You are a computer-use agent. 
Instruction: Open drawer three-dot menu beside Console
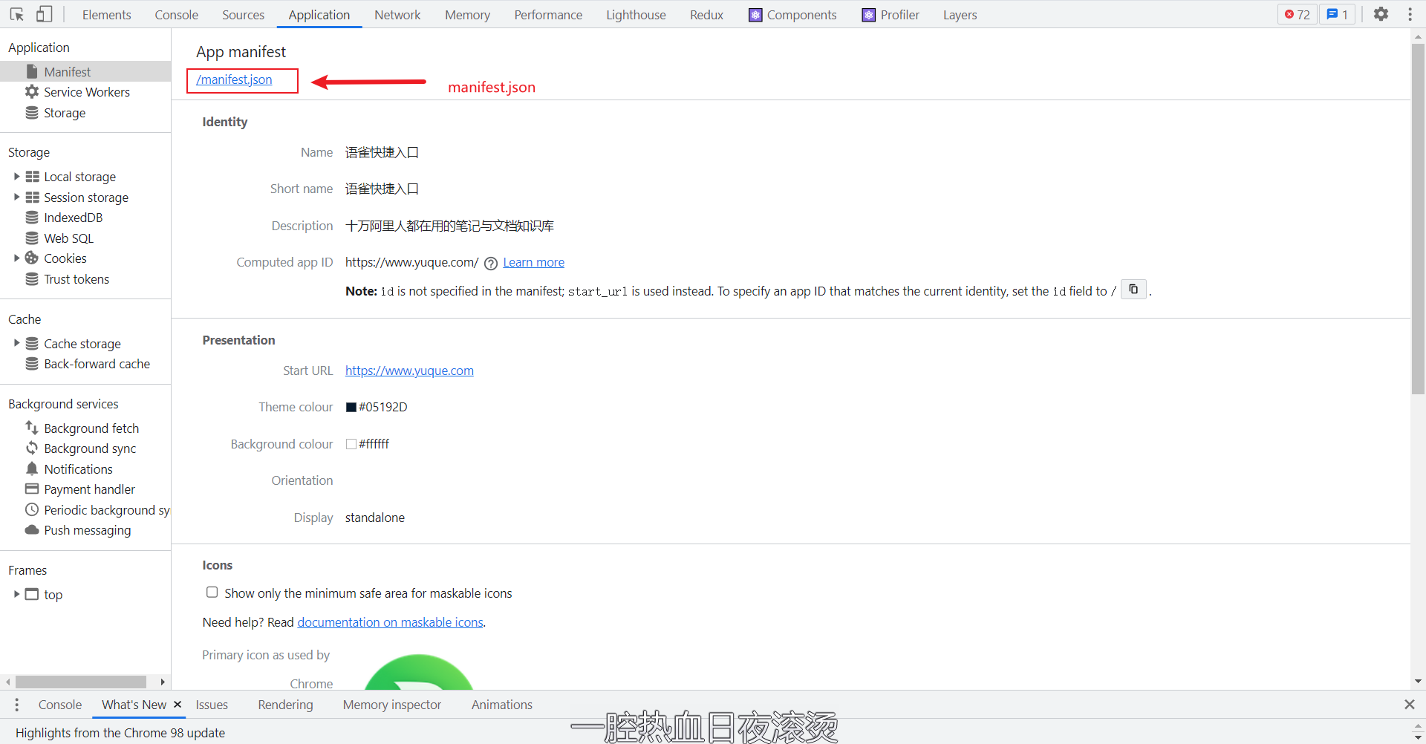click(16, 705)
